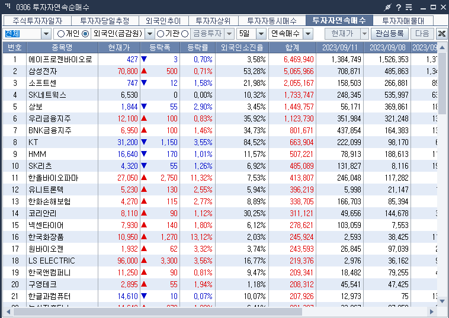Sort by 외국인소진율 column header
The height and width of the screenshot is (318, 449).
(242, 47)
